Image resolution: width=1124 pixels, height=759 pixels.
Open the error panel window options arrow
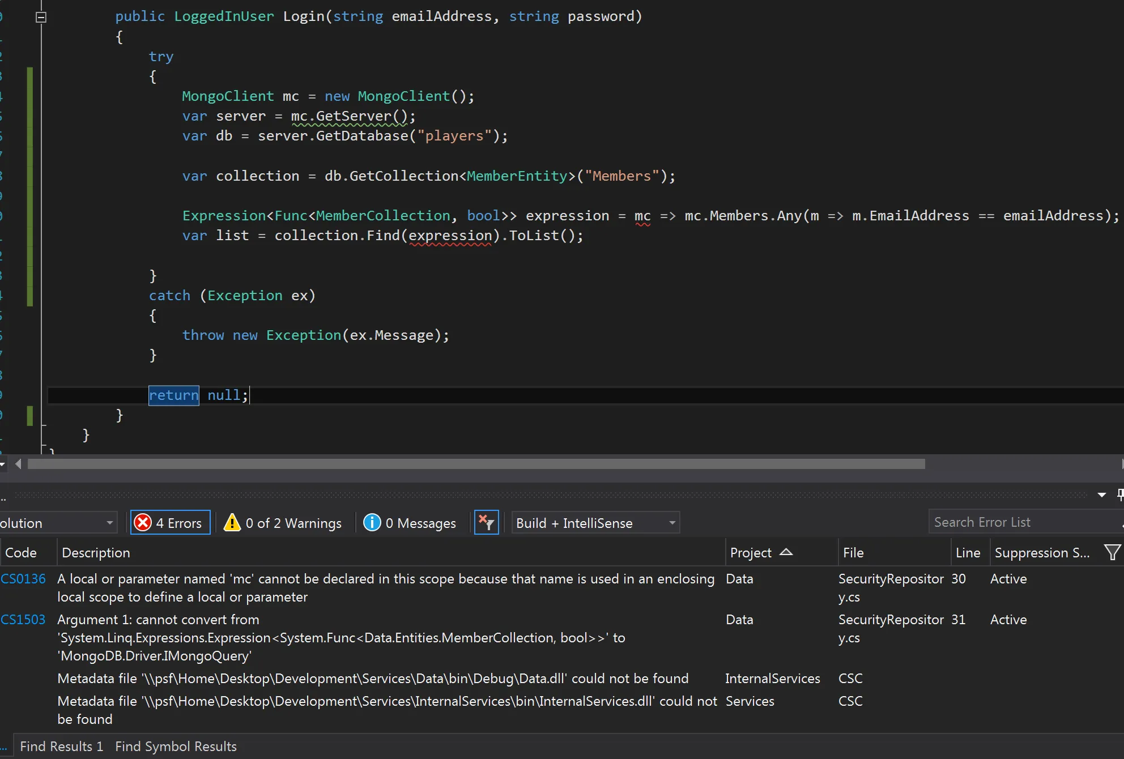coord(1101,494)
